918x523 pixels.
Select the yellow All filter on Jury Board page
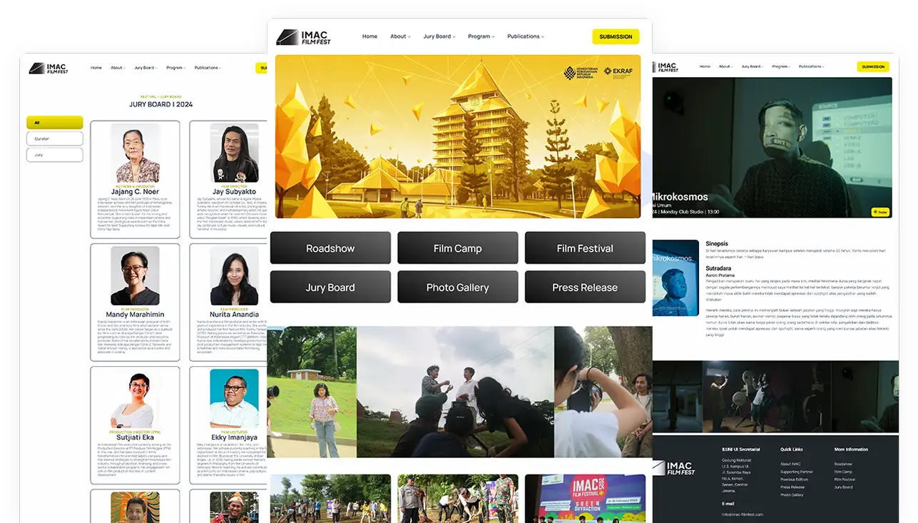(x=55, y=123)
